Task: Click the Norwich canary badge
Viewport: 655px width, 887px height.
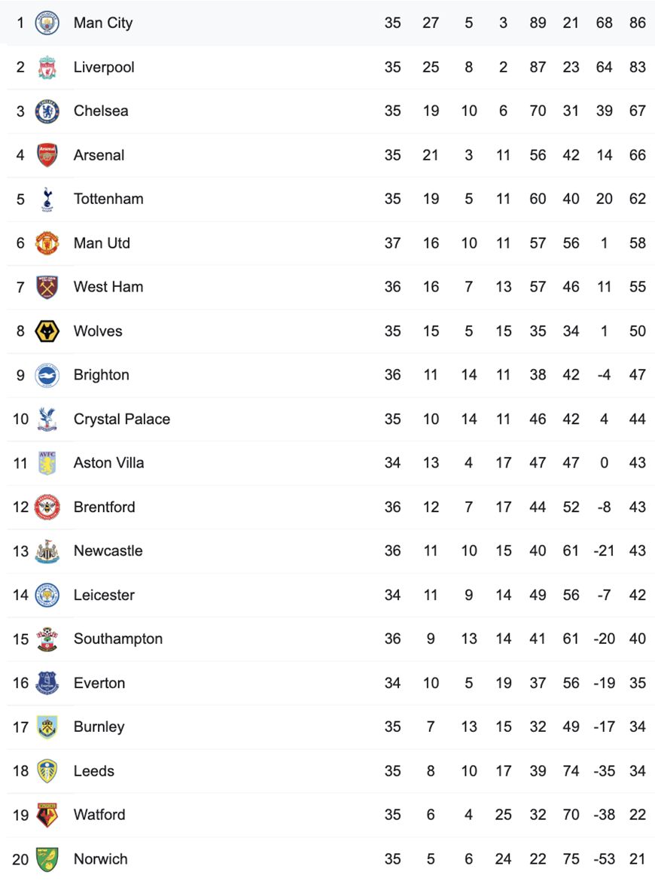Action: point(47,858)
